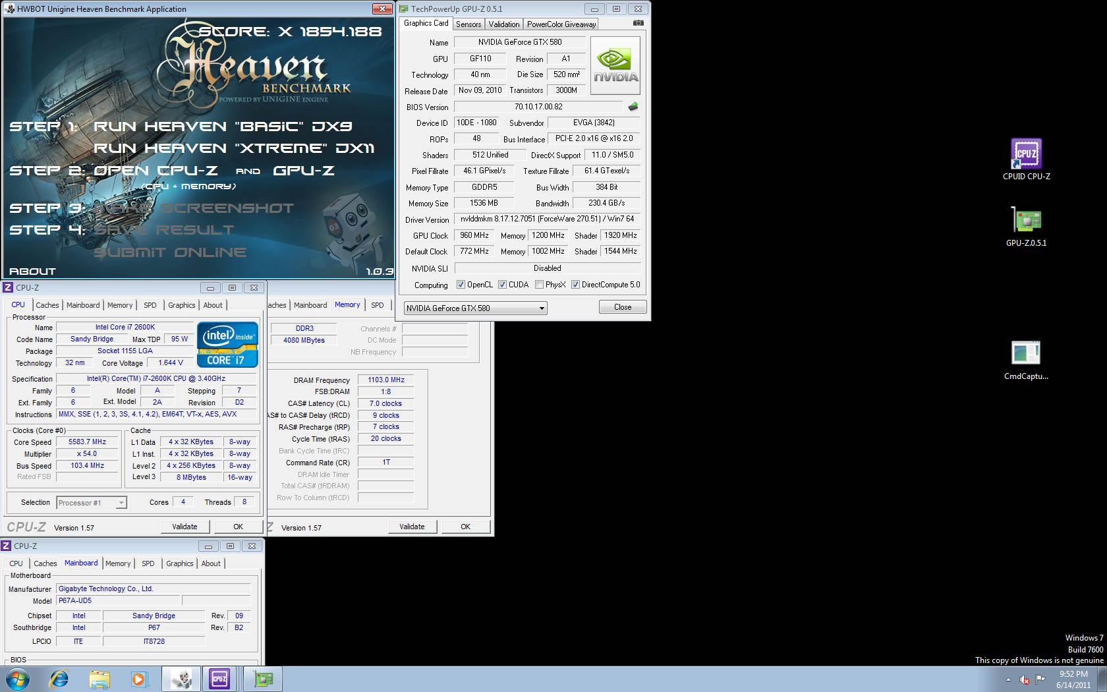This screenshot has width=1107, height=692.
Task: Click the Name field Intel Core i7 2600K
Action: pos(125,327)
